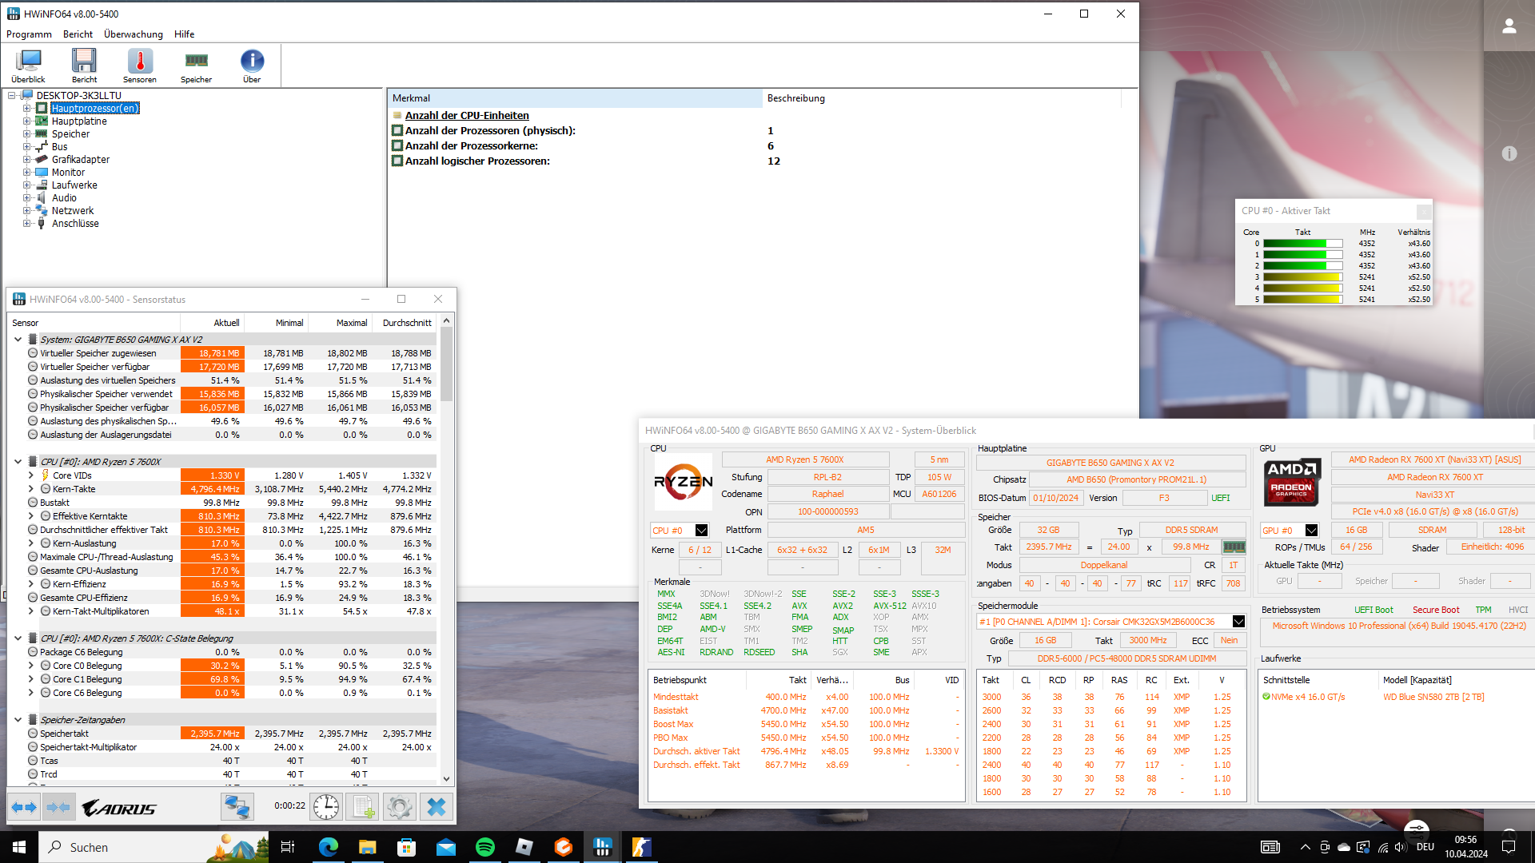The image size is (1535, 863).
Task: Select Hauptplatine in the device tree
Action: 79,121
